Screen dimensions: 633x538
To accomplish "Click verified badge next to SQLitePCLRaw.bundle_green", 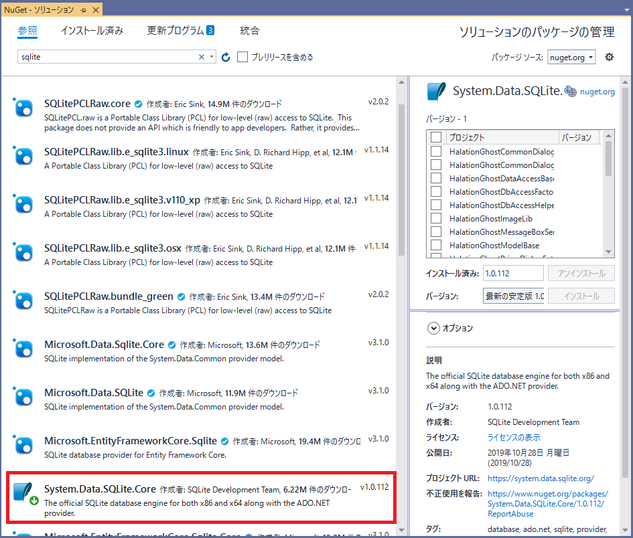I will click(x=182, y=297).
